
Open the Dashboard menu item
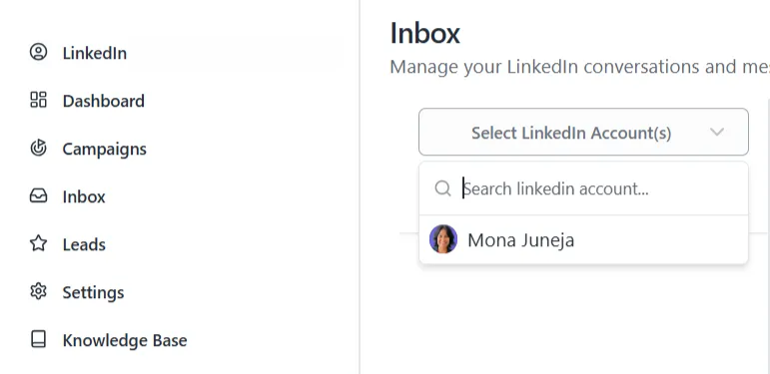click(x=104, y=101)
